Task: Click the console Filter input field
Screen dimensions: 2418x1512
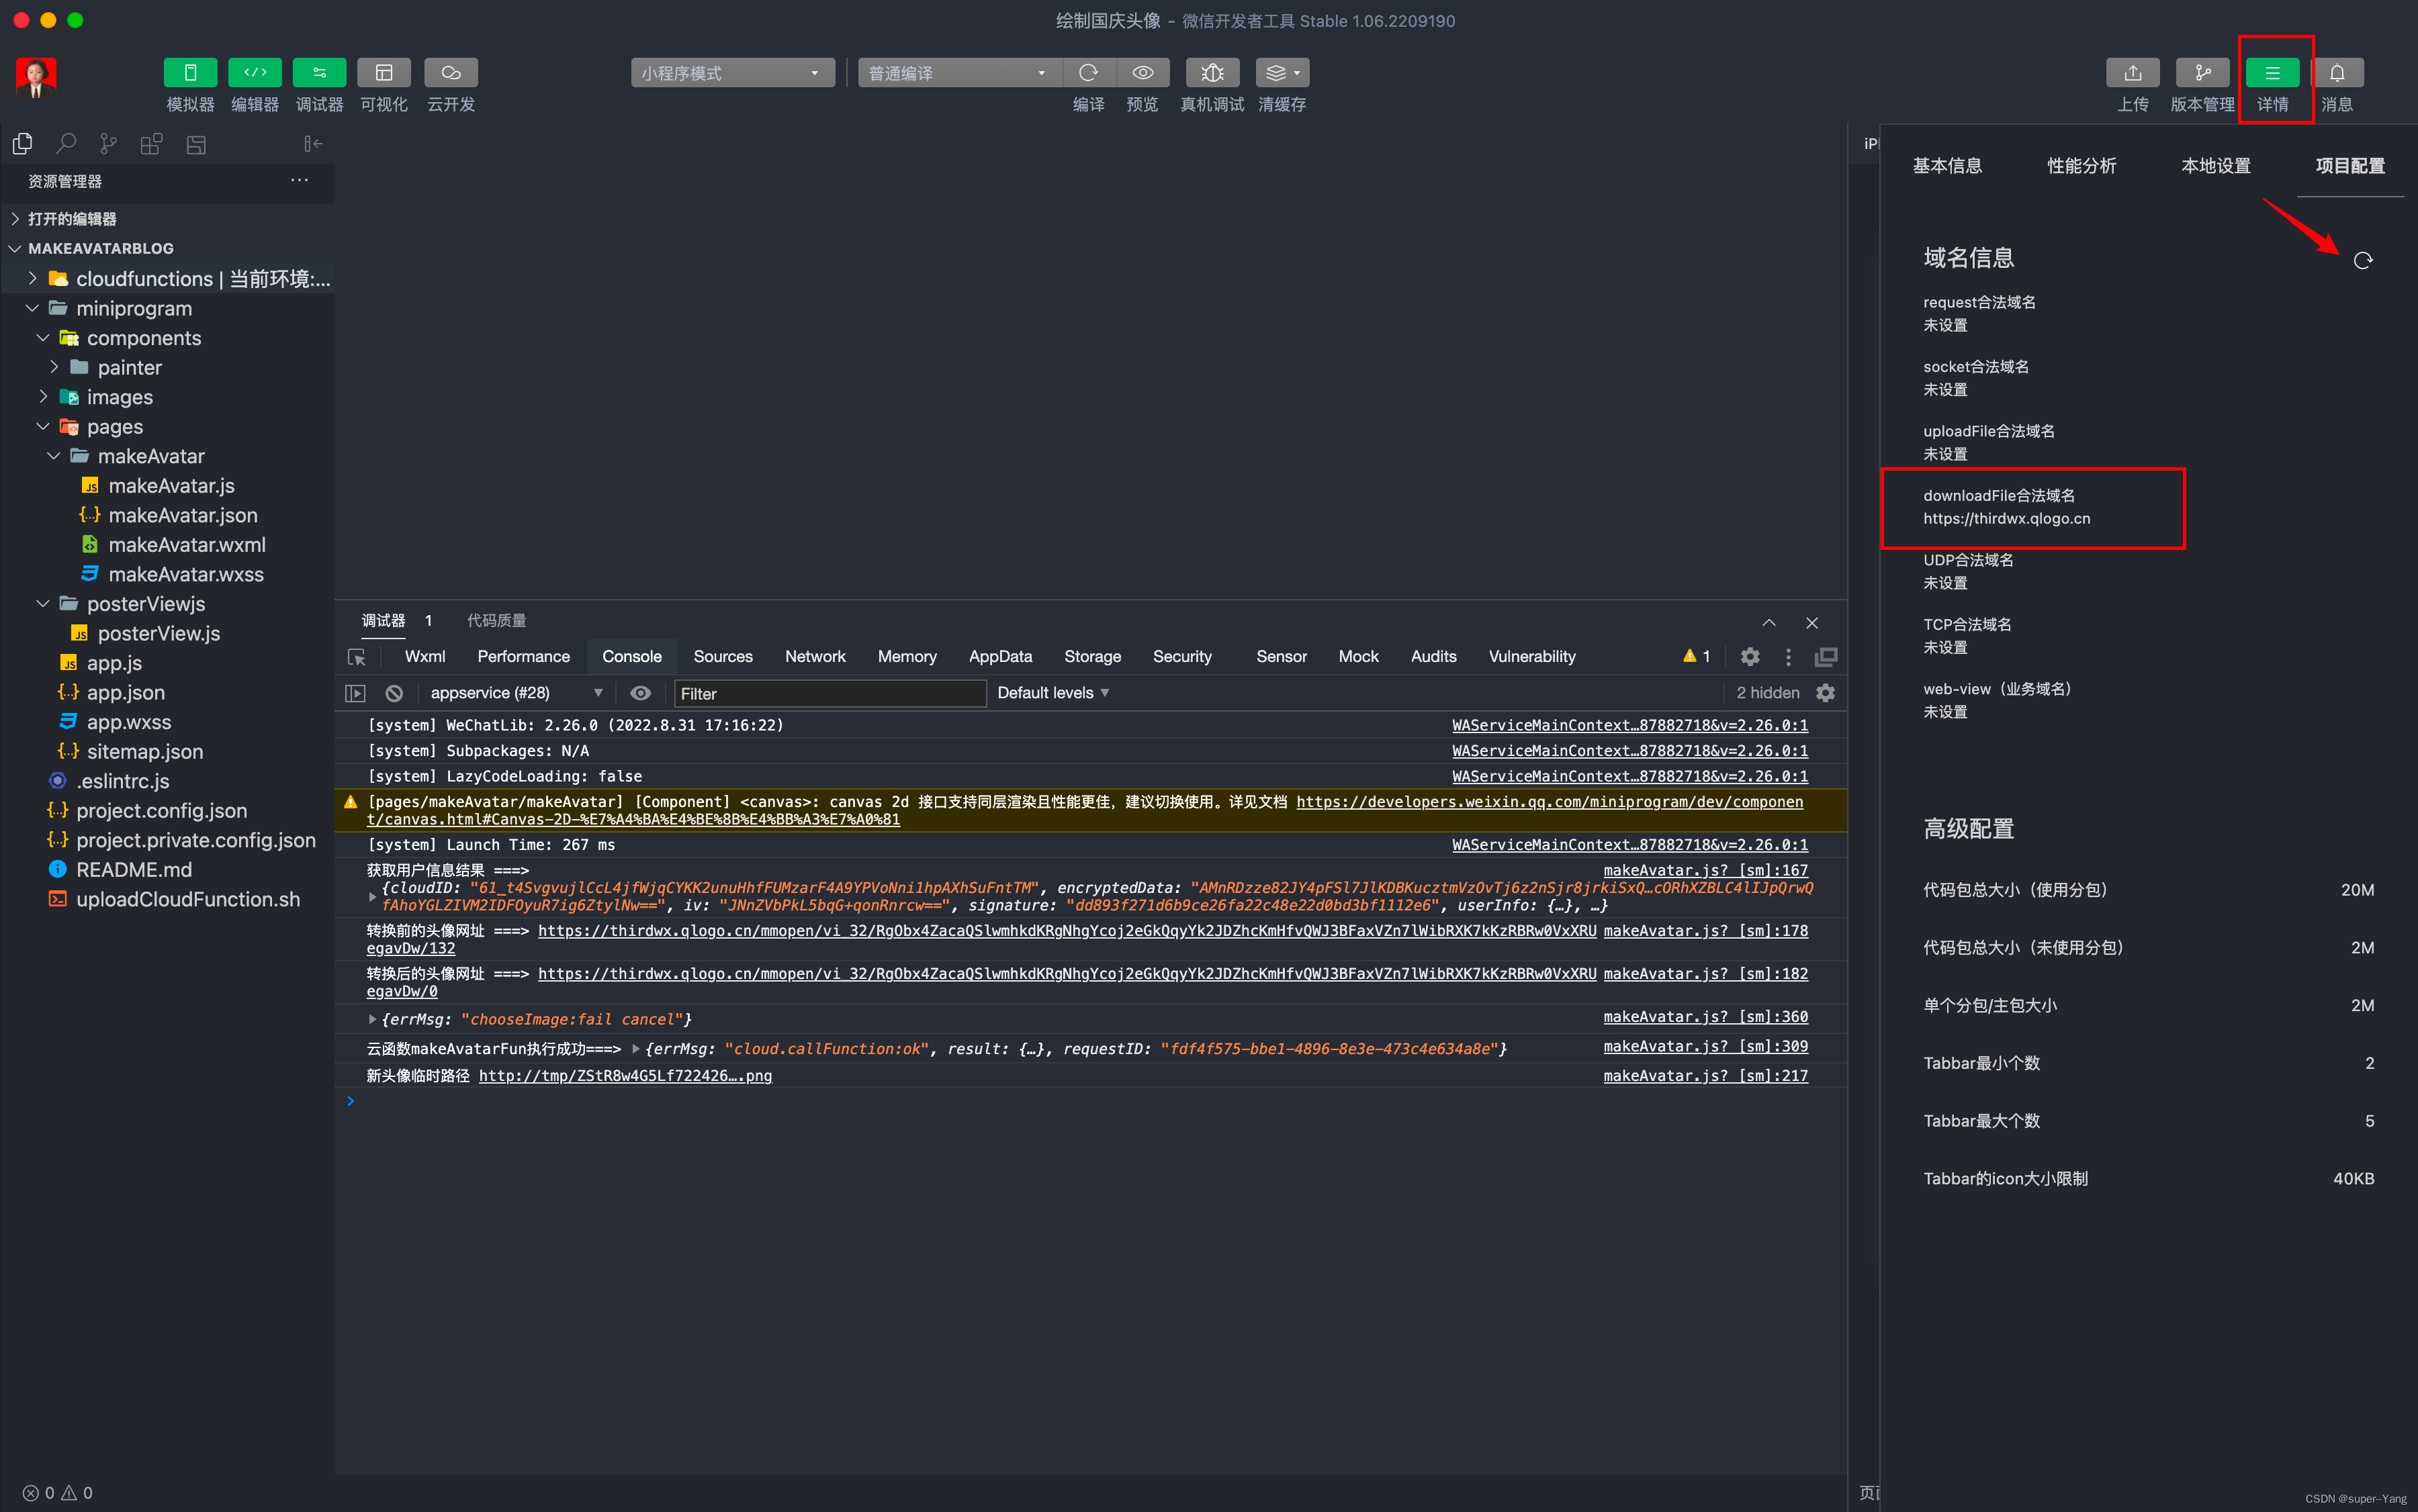Action: click(830, 693)
